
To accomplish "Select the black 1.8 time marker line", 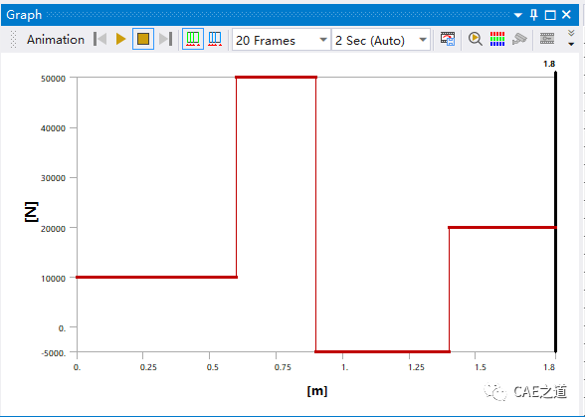I will 555,211.
